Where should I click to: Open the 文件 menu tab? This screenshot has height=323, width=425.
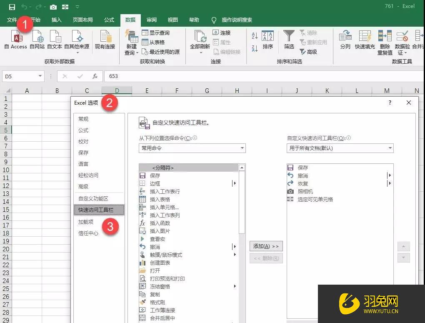[12, 20]
